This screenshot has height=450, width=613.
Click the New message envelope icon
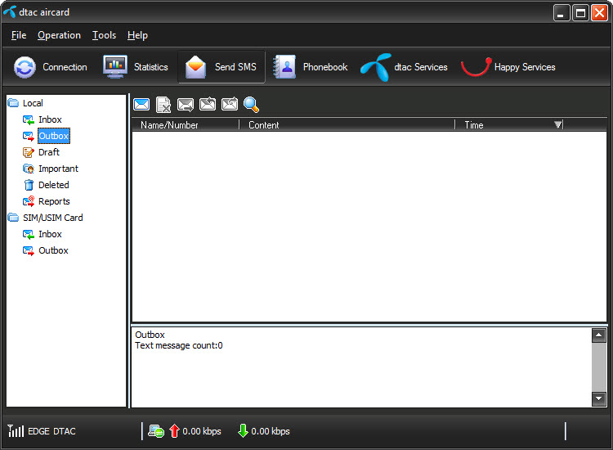[141, 105]
